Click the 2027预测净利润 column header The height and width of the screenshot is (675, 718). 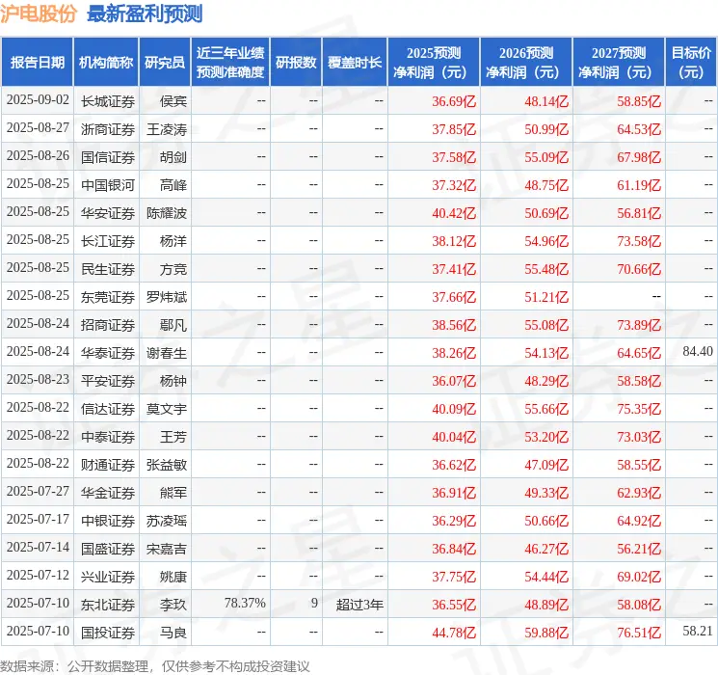point(619,63)
